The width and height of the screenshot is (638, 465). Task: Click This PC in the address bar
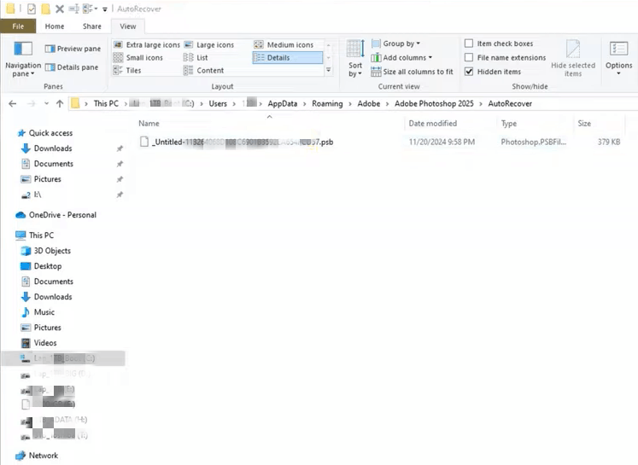[x=106, y=103]
